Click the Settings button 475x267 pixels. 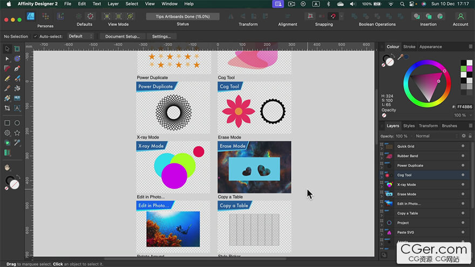[161, 36]
